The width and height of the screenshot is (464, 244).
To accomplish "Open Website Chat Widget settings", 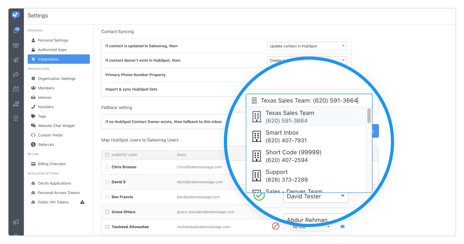I will (56, 126).
